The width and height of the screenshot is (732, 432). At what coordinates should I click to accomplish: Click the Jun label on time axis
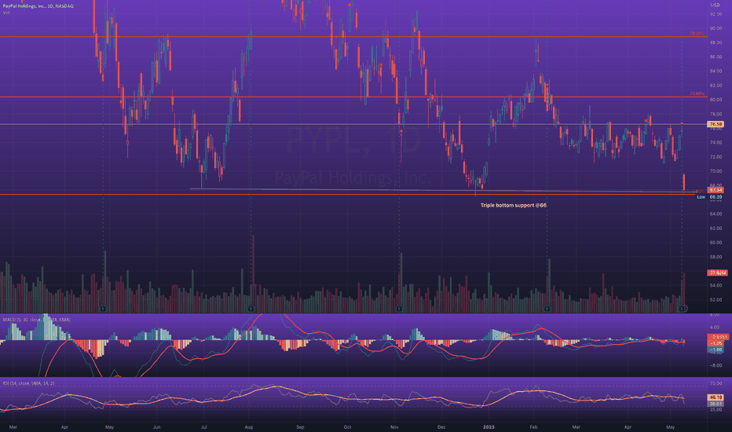click(157, 427)
